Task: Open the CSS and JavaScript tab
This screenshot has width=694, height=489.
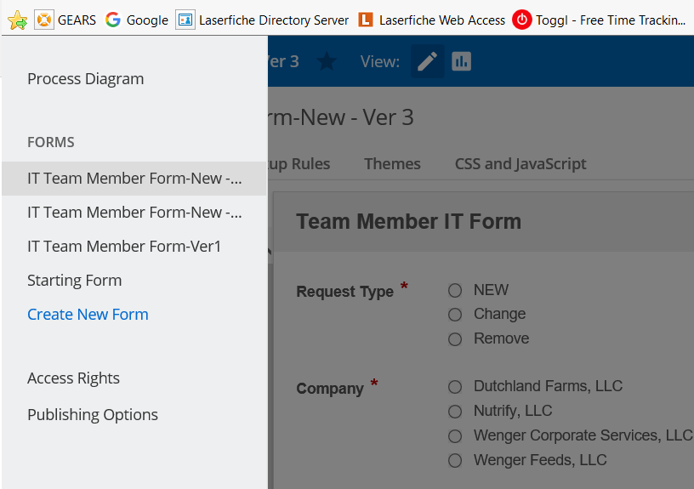Action: coord(520,164)
